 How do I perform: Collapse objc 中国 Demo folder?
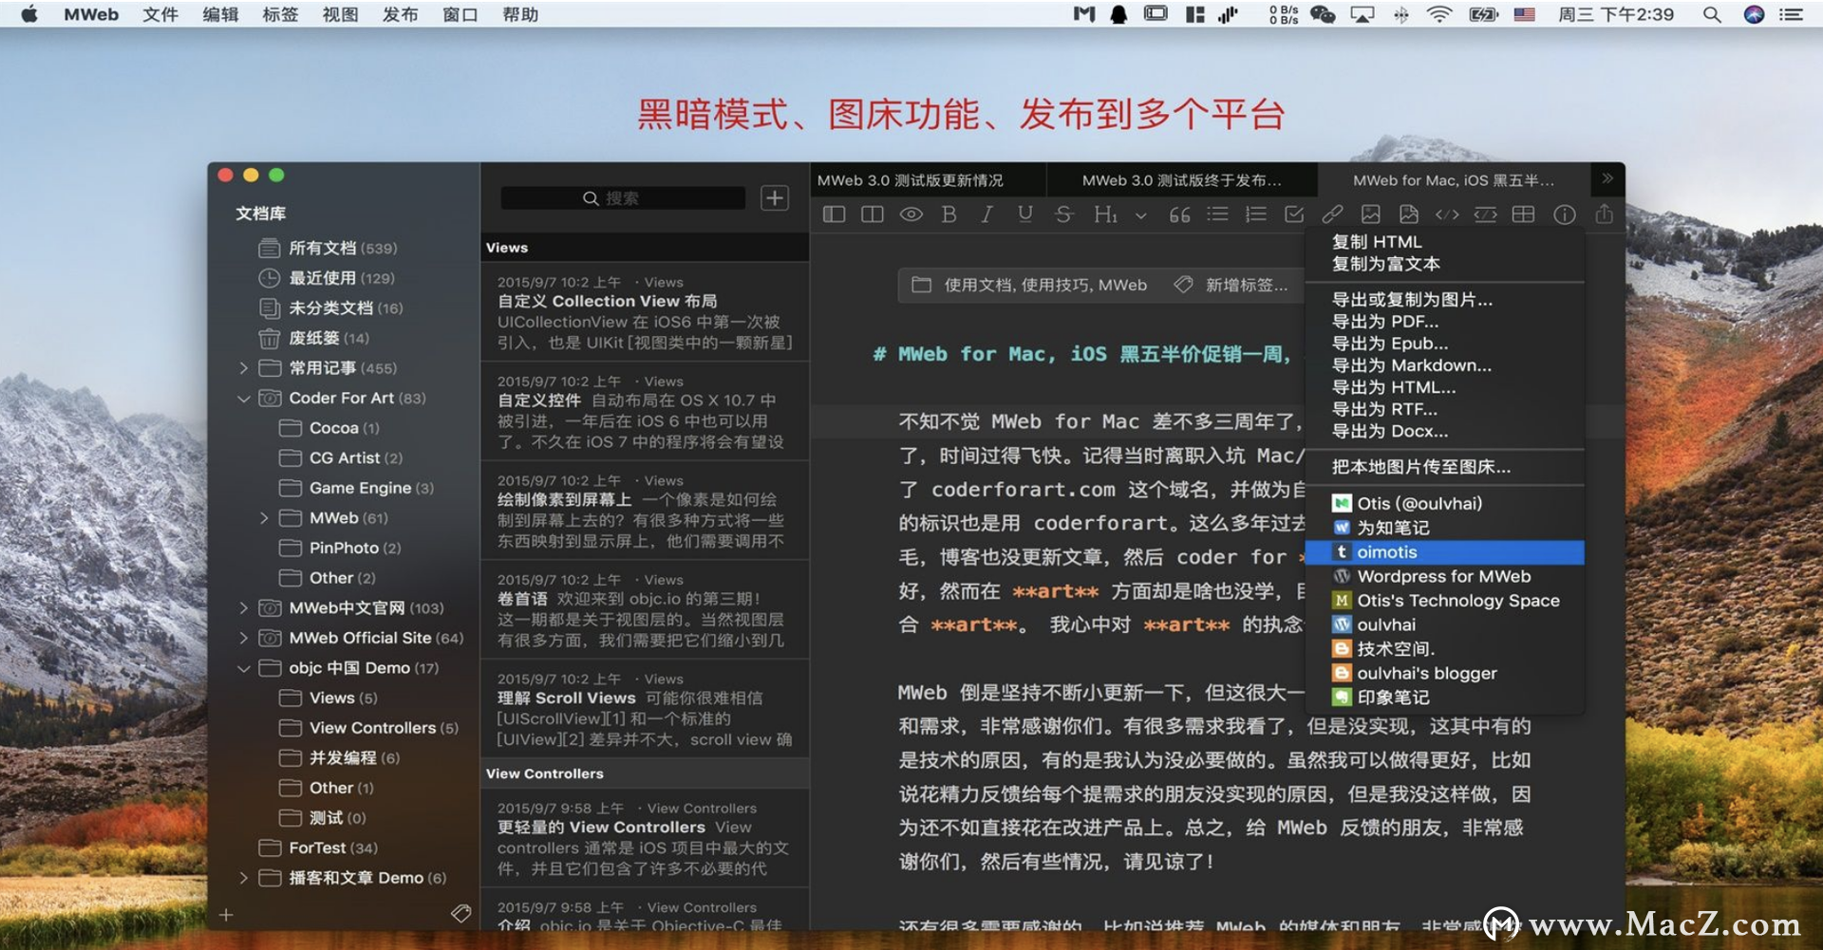[244, 669]
